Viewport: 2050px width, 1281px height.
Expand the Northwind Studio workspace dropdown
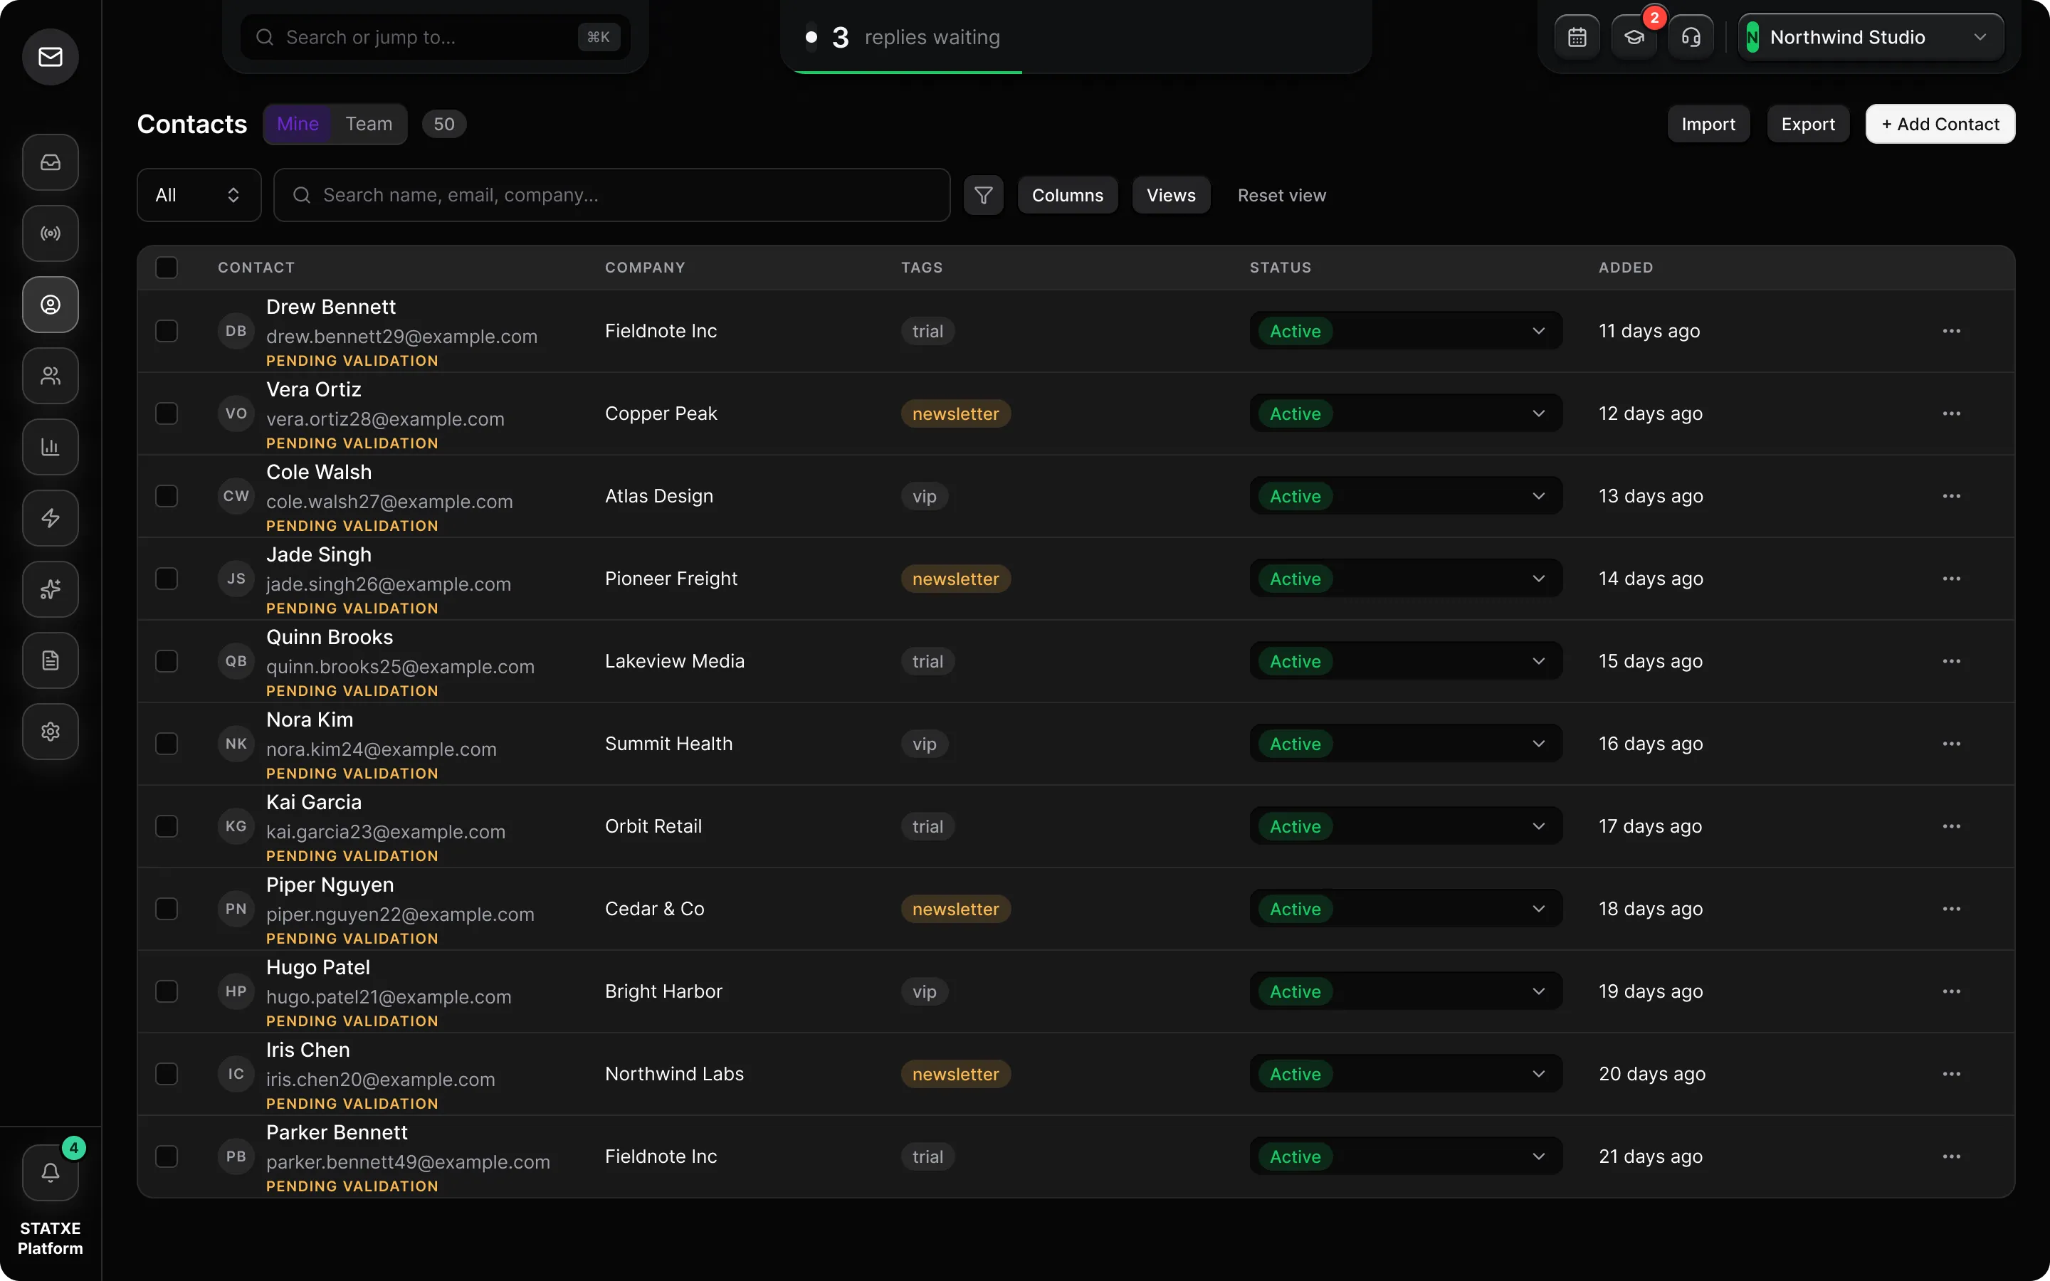tap(1871, 37)
